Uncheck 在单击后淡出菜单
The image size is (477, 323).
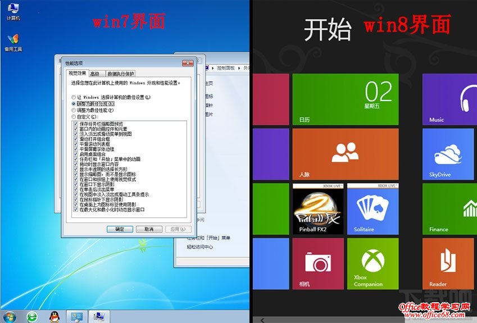pos(75,189)
